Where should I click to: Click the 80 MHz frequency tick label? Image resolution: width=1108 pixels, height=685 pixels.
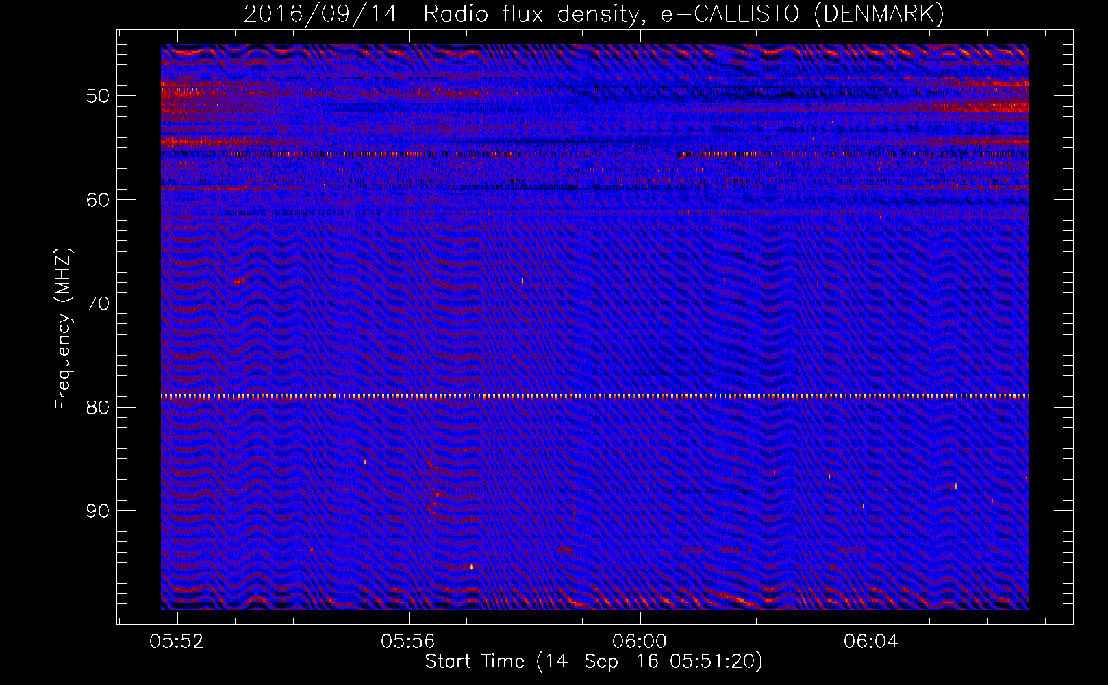pos(98,408)
